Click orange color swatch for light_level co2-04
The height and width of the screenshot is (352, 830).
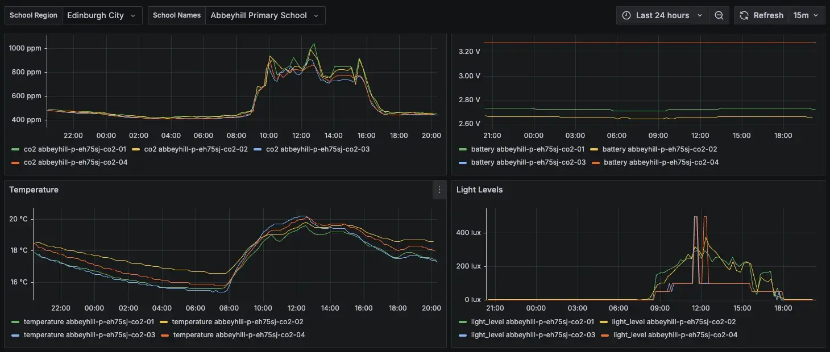coord(605,335)
